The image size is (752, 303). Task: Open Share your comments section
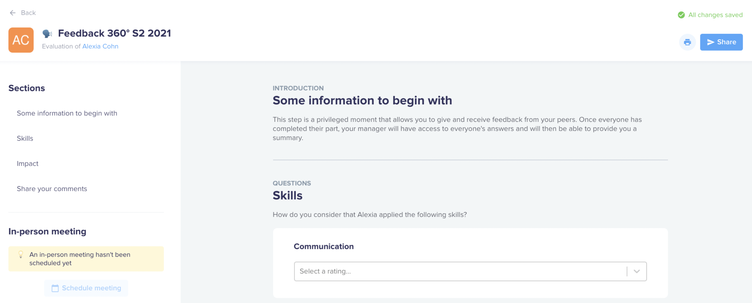click(x=52, y=189)
